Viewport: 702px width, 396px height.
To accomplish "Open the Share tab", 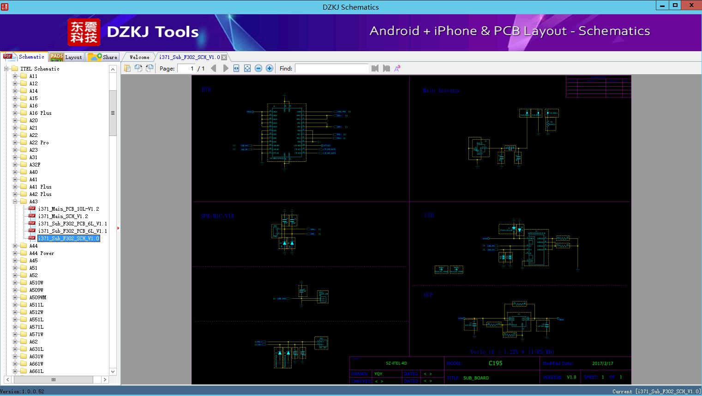I will [103, 57].
